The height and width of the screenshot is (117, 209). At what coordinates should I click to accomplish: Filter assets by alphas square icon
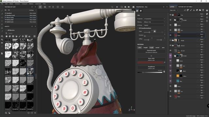point(13,36)
